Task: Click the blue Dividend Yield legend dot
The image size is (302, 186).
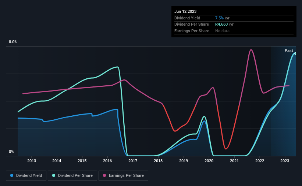Action: click(x=12, y=175)
